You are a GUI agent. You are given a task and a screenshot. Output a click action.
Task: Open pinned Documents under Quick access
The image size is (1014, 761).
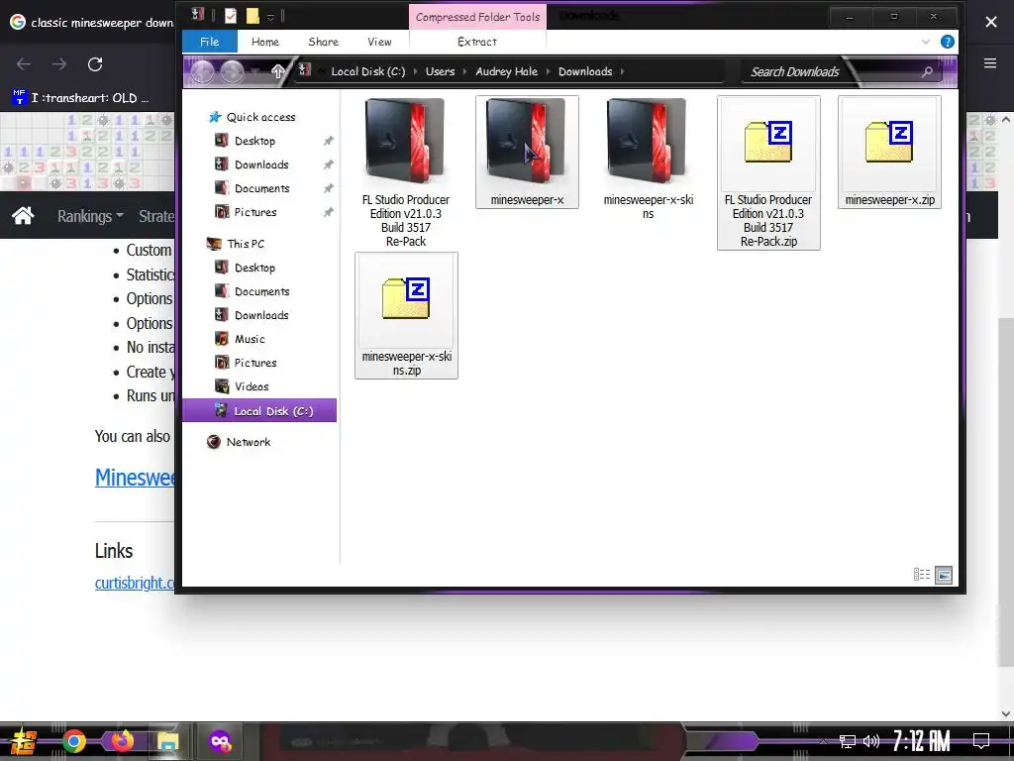pyautogui.click(x=261, y=188)
